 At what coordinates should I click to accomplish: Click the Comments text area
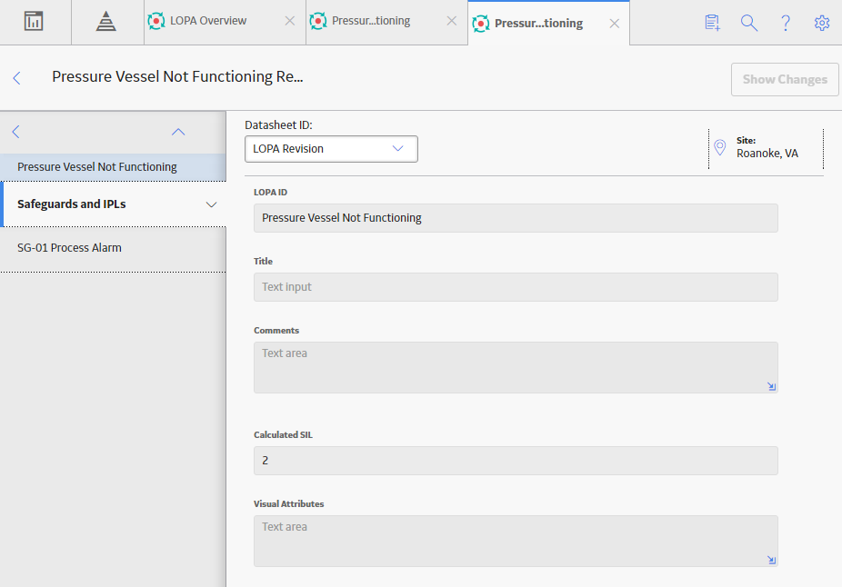[516, 367]
